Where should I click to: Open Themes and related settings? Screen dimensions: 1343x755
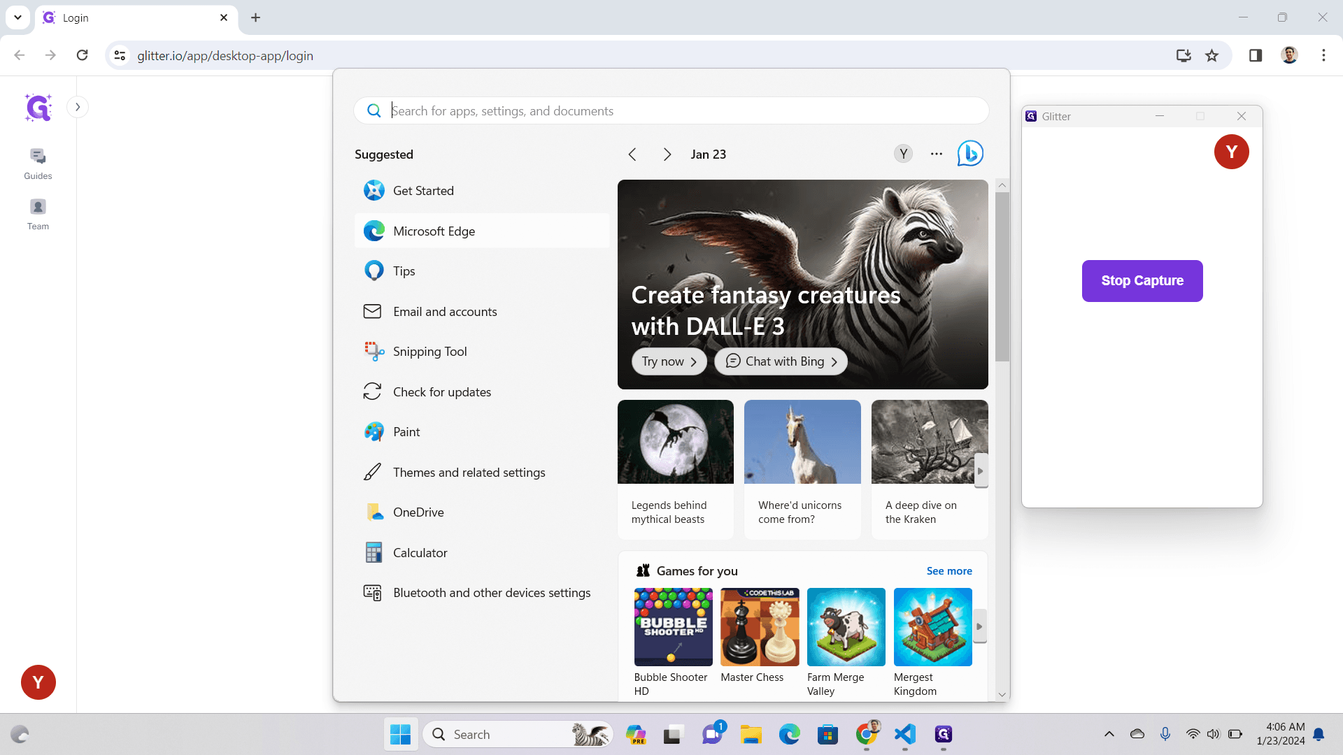pos(482,473)
